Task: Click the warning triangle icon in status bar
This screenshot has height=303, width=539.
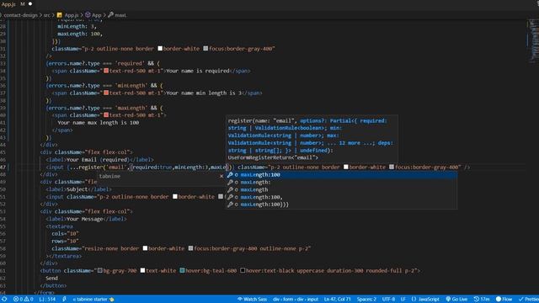Action: coord(26,300)
